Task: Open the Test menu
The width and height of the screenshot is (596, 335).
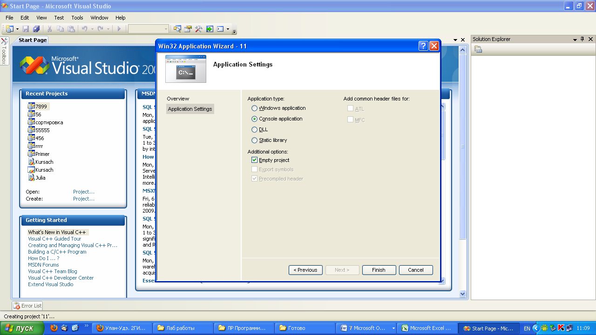Action: point(59,18)
